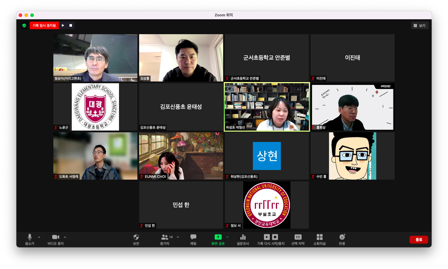Click the green encryption shield icon
This screenshot has width=448, height=269.
(x=24, y=25)
